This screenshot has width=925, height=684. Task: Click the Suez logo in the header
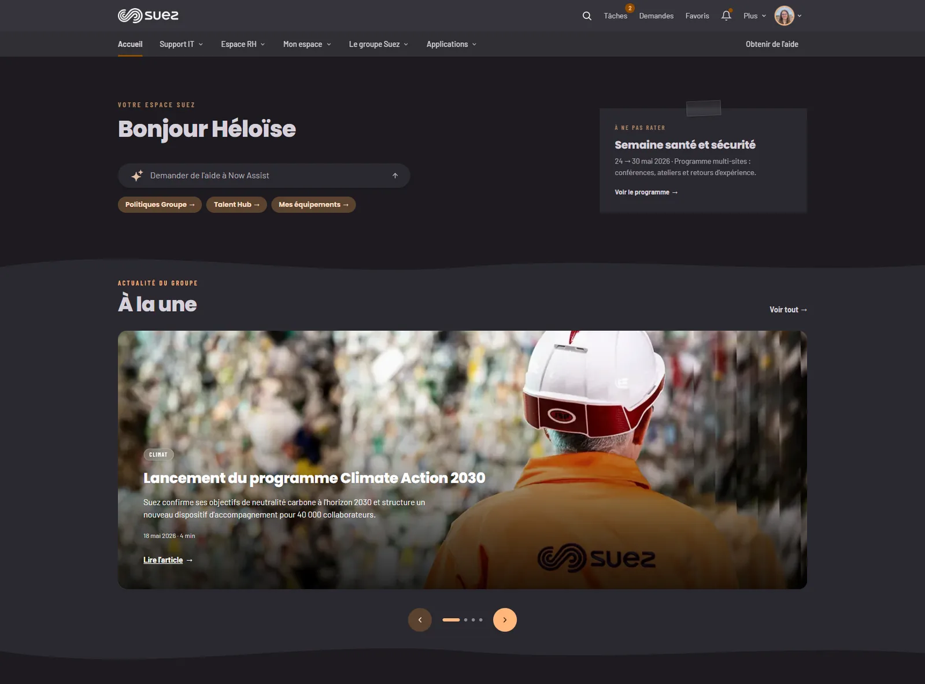pyautogui.click(x=148, y=16)
